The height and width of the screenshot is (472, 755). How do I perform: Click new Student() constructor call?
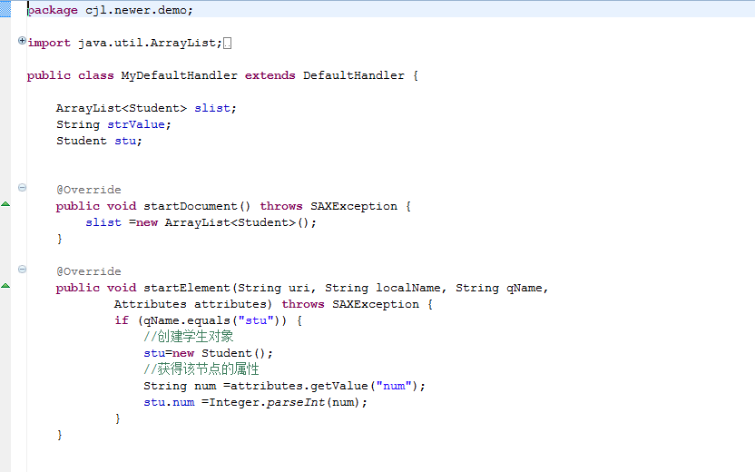[219, 353]
